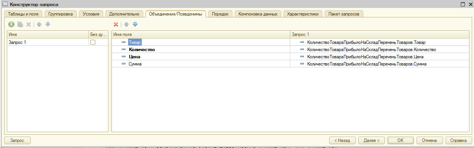
Task: Select Запрос 1 row in the queries list
Action: [x=58, y=42]
